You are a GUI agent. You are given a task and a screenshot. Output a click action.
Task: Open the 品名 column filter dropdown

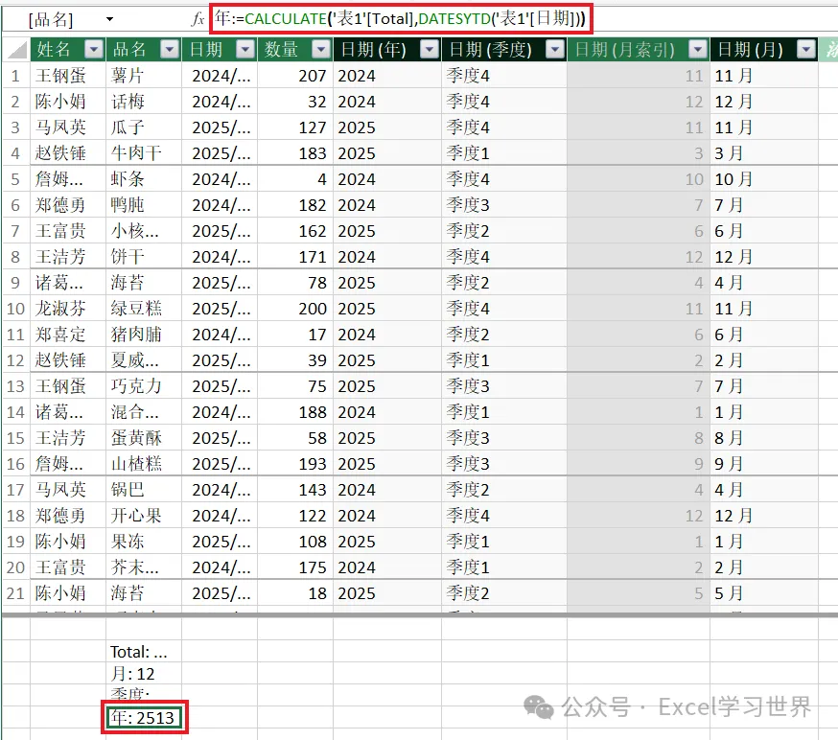tap(170, 50)
